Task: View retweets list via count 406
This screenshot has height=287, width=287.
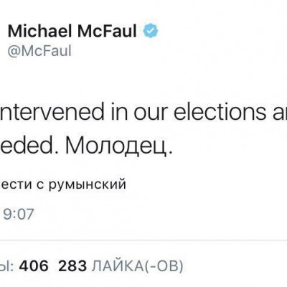Action: tap(34, 265)
